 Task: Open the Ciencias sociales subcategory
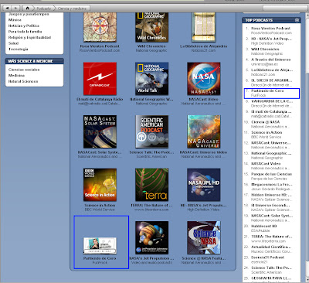pos(24,70)
